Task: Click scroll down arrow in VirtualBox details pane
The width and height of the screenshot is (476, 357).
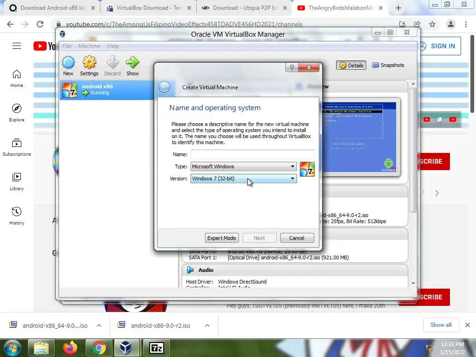Action: 413,284
